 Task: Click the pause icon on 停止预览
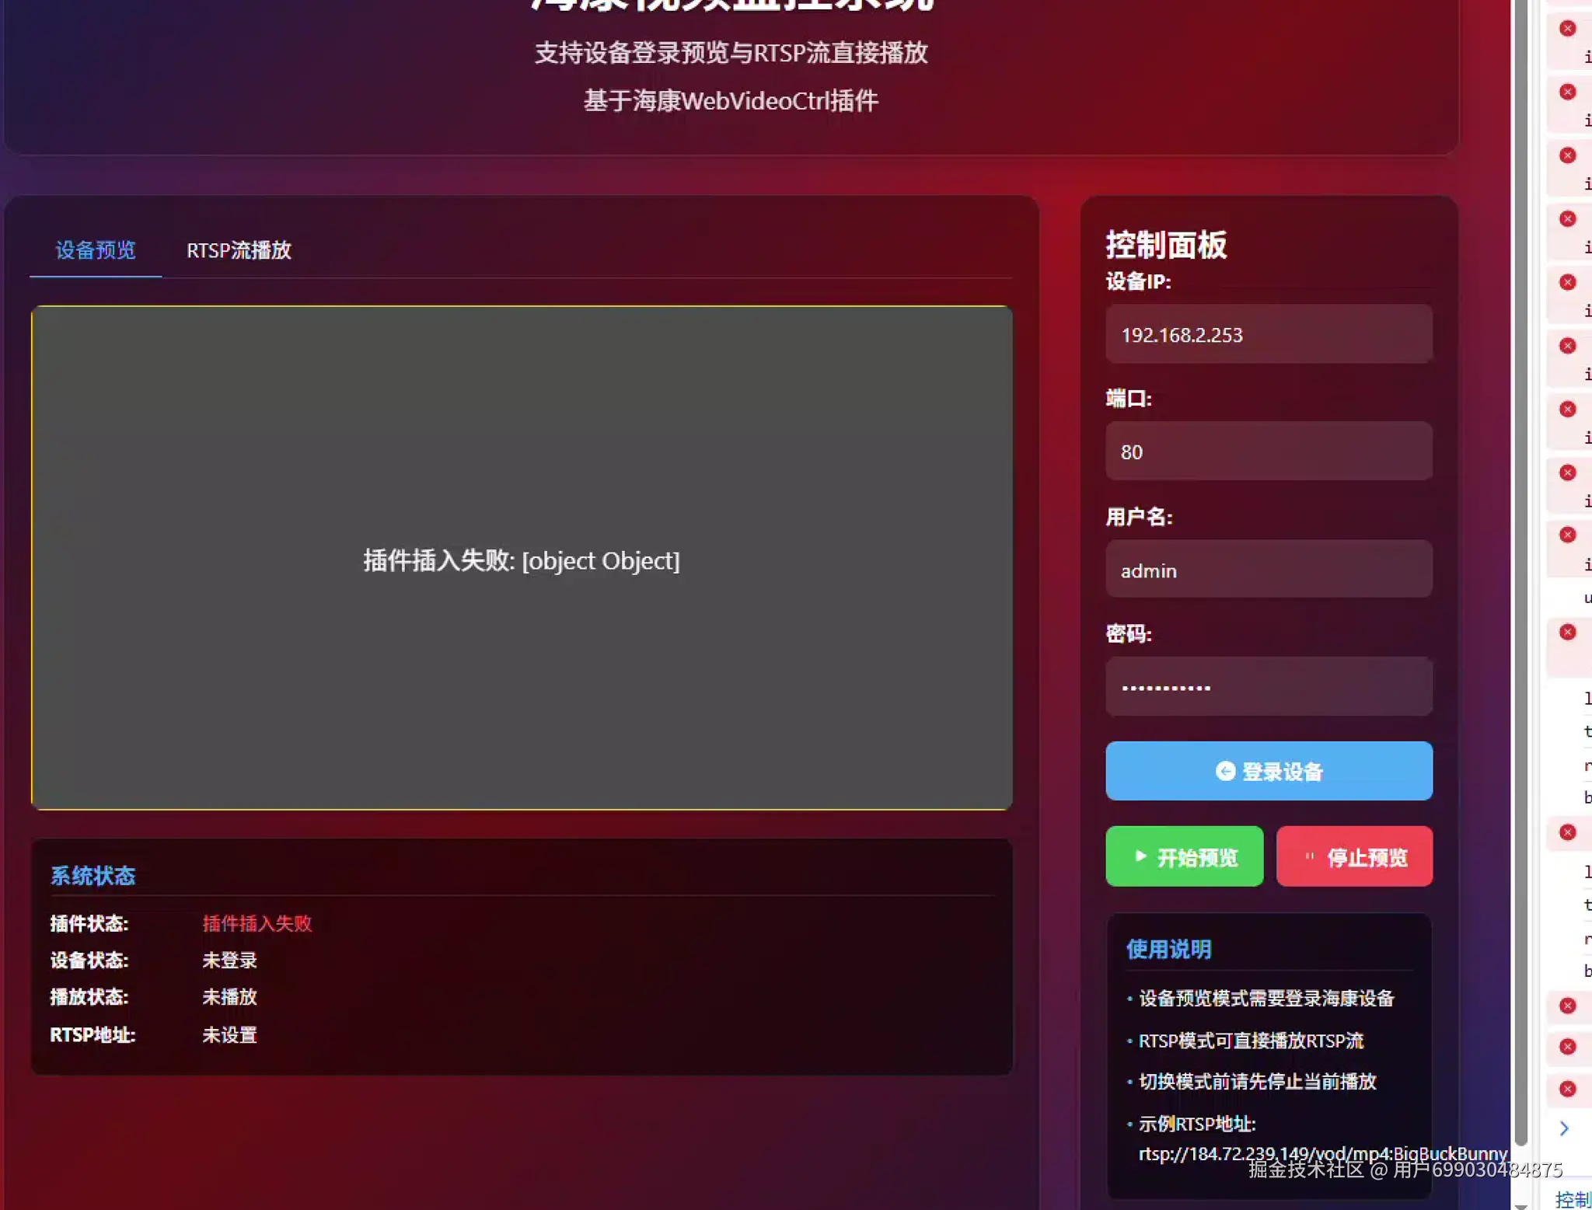click(x=1309, y=856)
